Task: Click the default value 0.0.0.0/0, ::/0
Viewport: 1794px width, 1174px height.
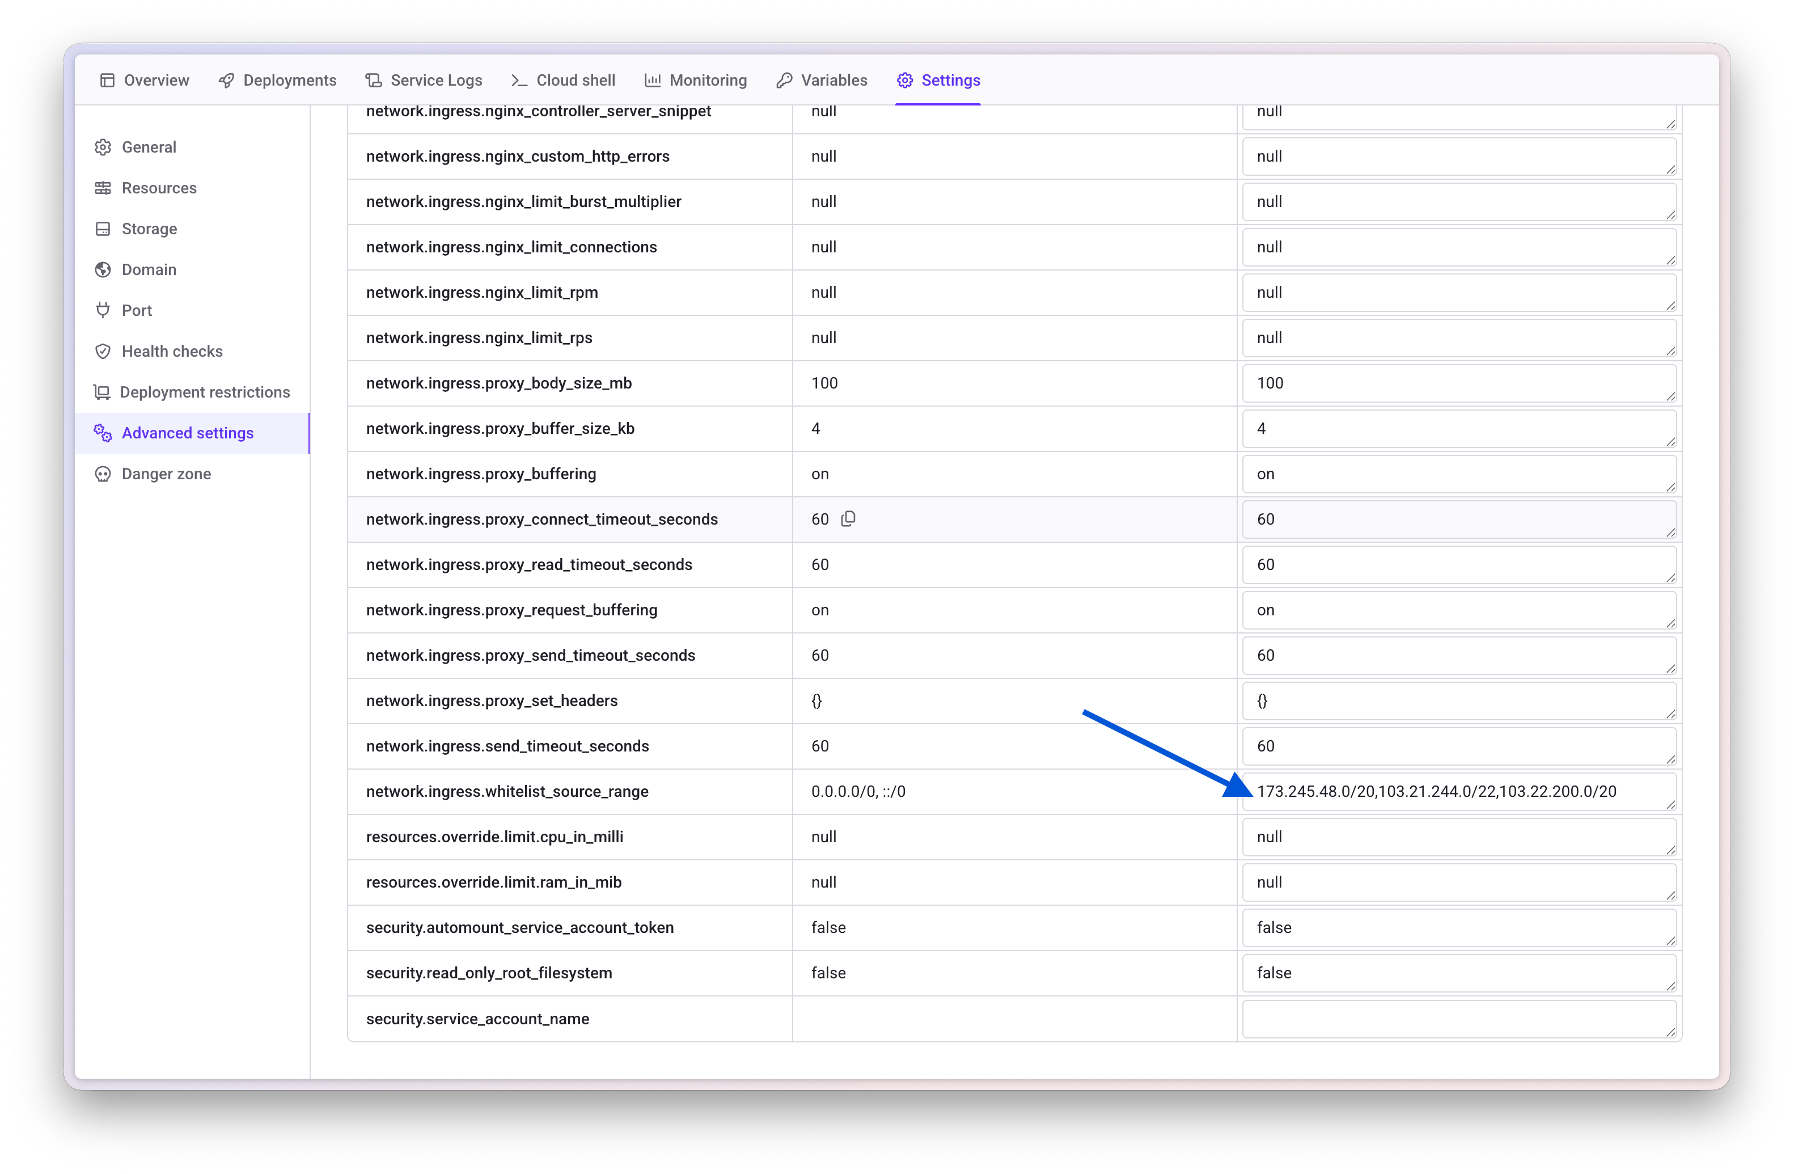Action: pyautogui.click(x=858, y=791)
